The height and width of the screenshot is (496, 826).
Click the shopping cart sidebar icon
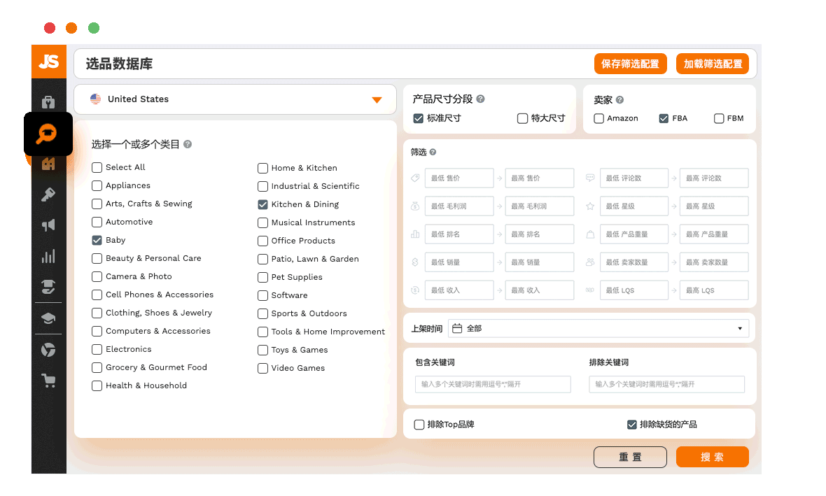click(48, 380)
